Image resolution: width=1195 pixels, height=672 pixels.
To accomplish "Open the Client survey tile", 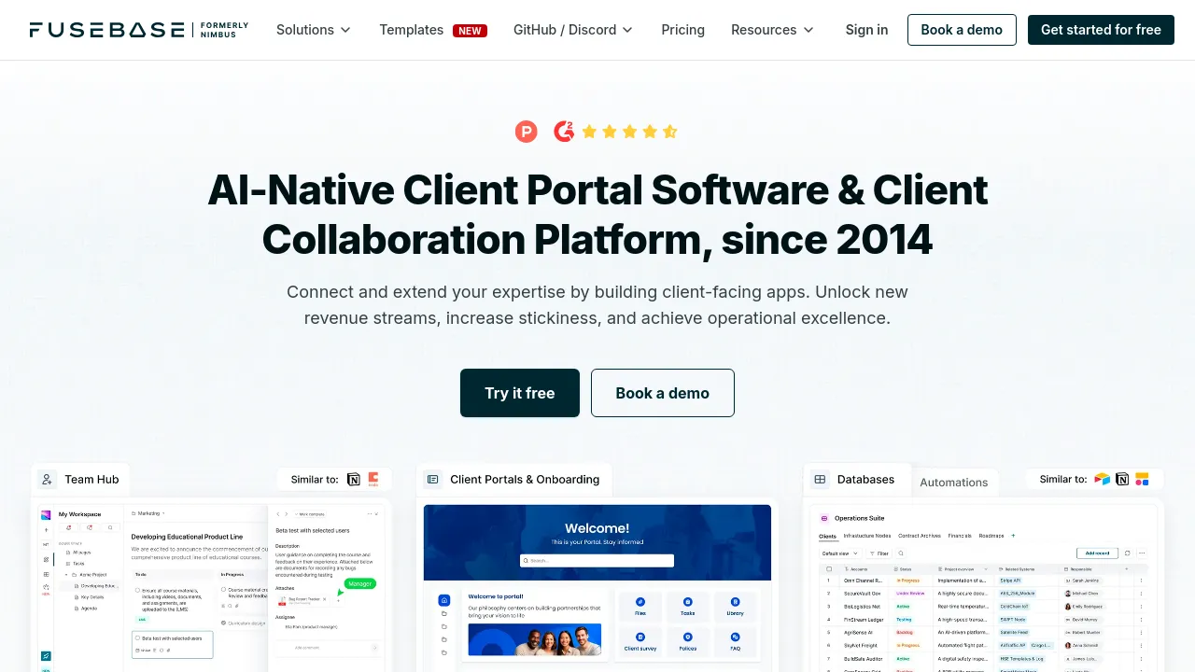I will pos(640,641).
